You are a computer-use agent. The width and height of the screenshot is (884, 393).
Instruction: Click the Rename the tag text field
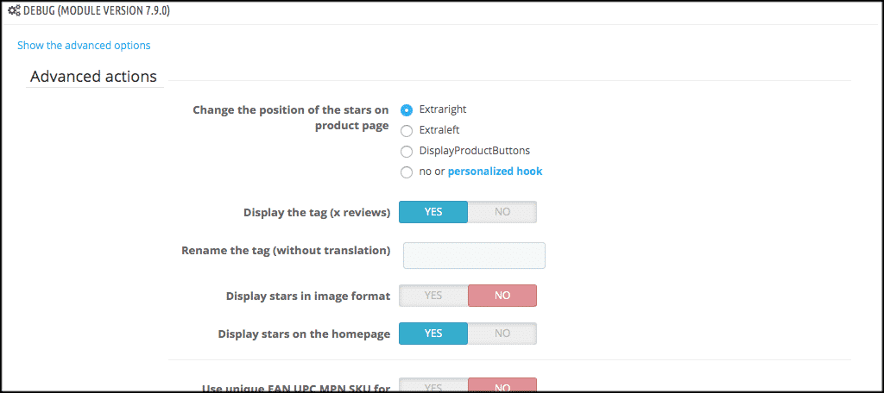(474, 255)
